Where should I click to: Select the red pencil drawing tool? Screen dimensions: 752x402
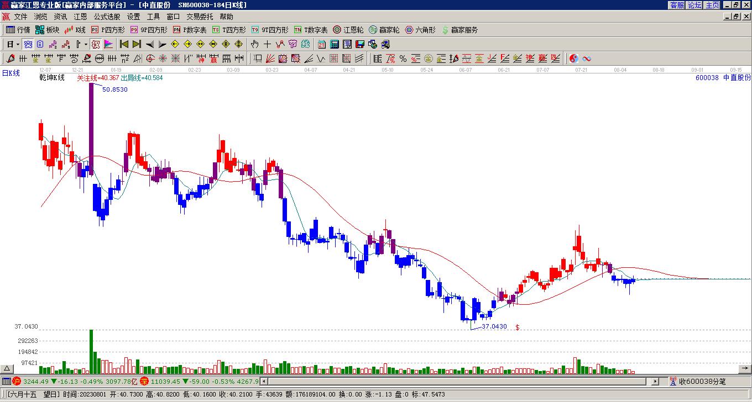tap(11, 59)
